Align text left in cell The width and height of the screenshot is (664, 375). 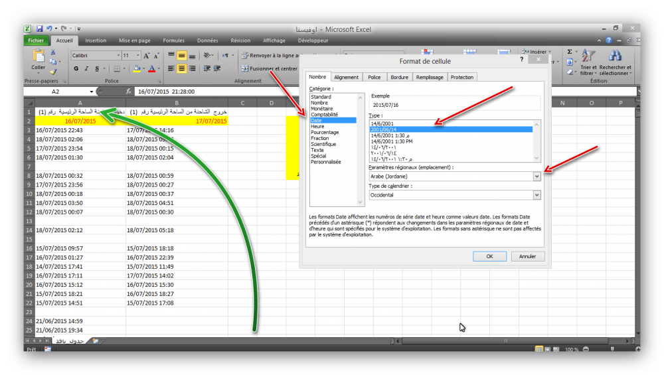point(171,68)
